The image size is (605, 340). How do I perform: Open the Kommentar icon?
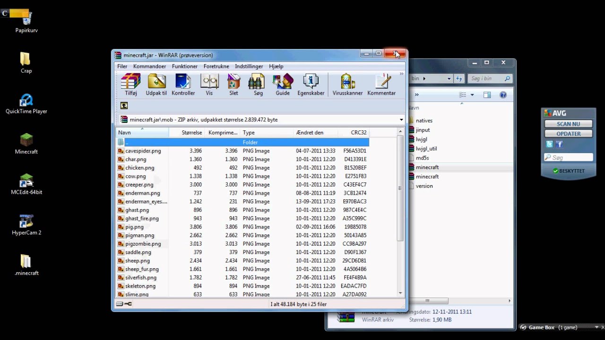pos(381,85)
